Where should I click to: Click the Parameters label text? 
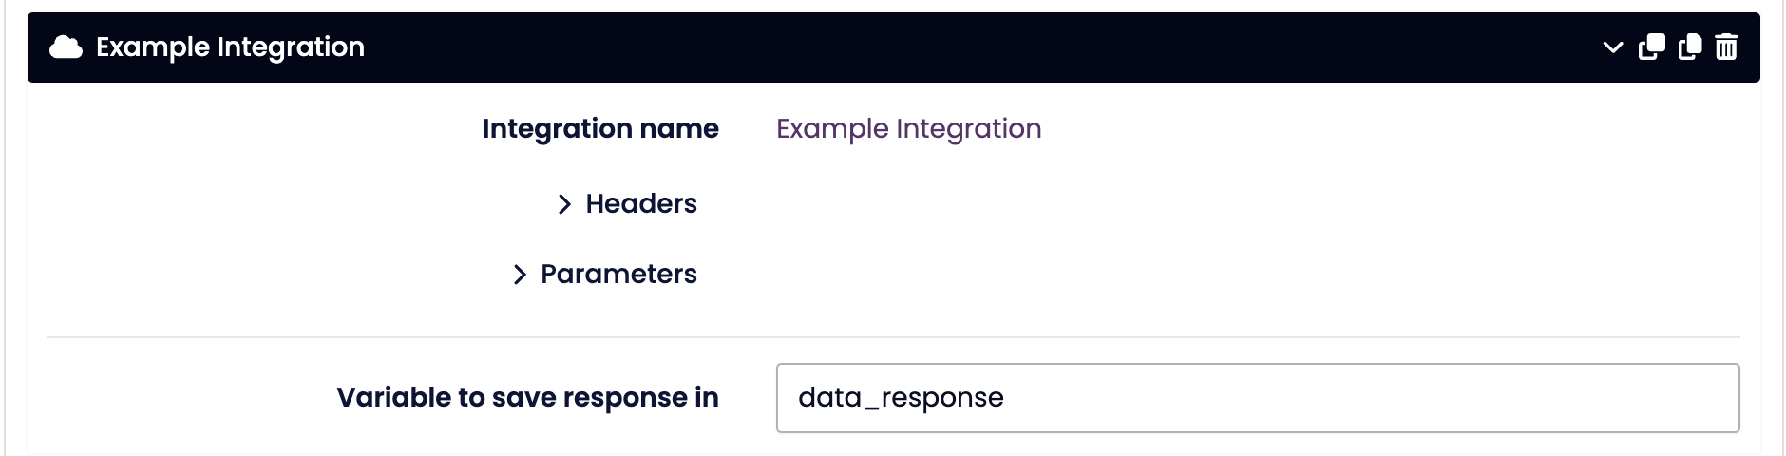tap(618, 274)
